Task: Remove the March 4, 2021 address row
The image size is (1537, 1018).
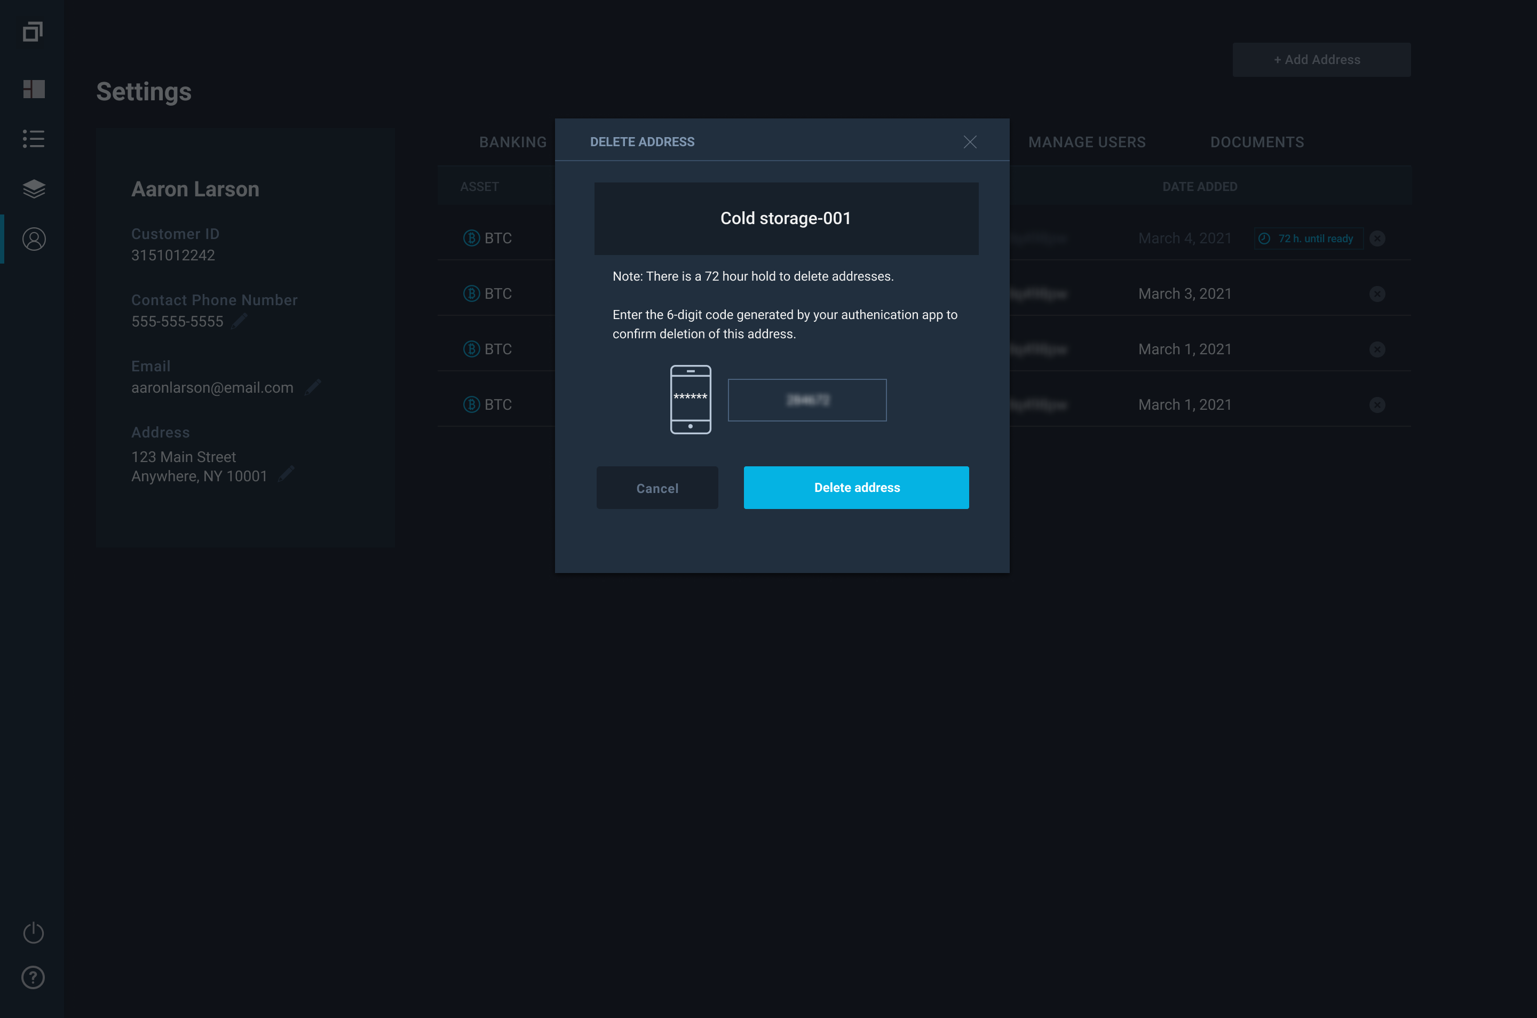Action: click(x=1377, y=238)
